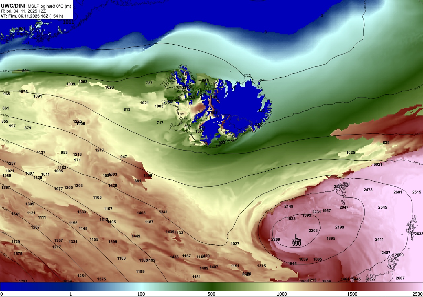Click the VT valid time line 06.11.2025 18Z

coord(32,16)
